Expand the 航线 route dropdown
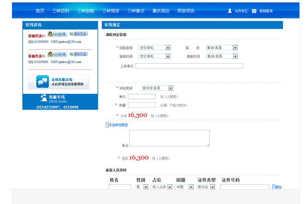 coord(235,47)
